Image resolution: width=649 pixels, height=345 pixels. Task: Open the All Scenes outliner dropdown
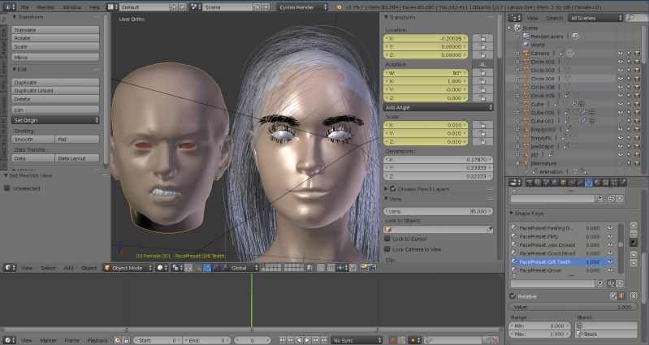[595, 18]
